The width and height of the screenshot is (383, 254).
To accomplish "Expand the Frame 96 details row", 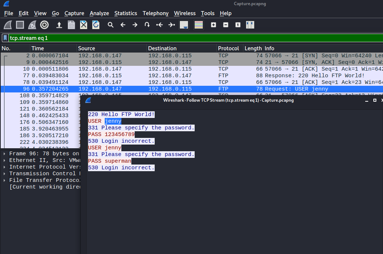I will click(4, 154).
